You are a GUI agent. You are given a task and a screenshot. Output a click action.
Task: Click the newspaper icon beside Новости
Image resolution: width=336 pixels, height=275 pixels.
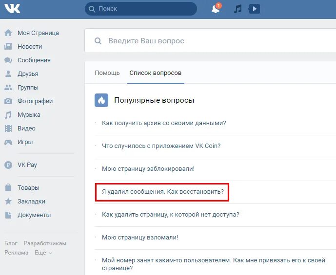point(8,46)
